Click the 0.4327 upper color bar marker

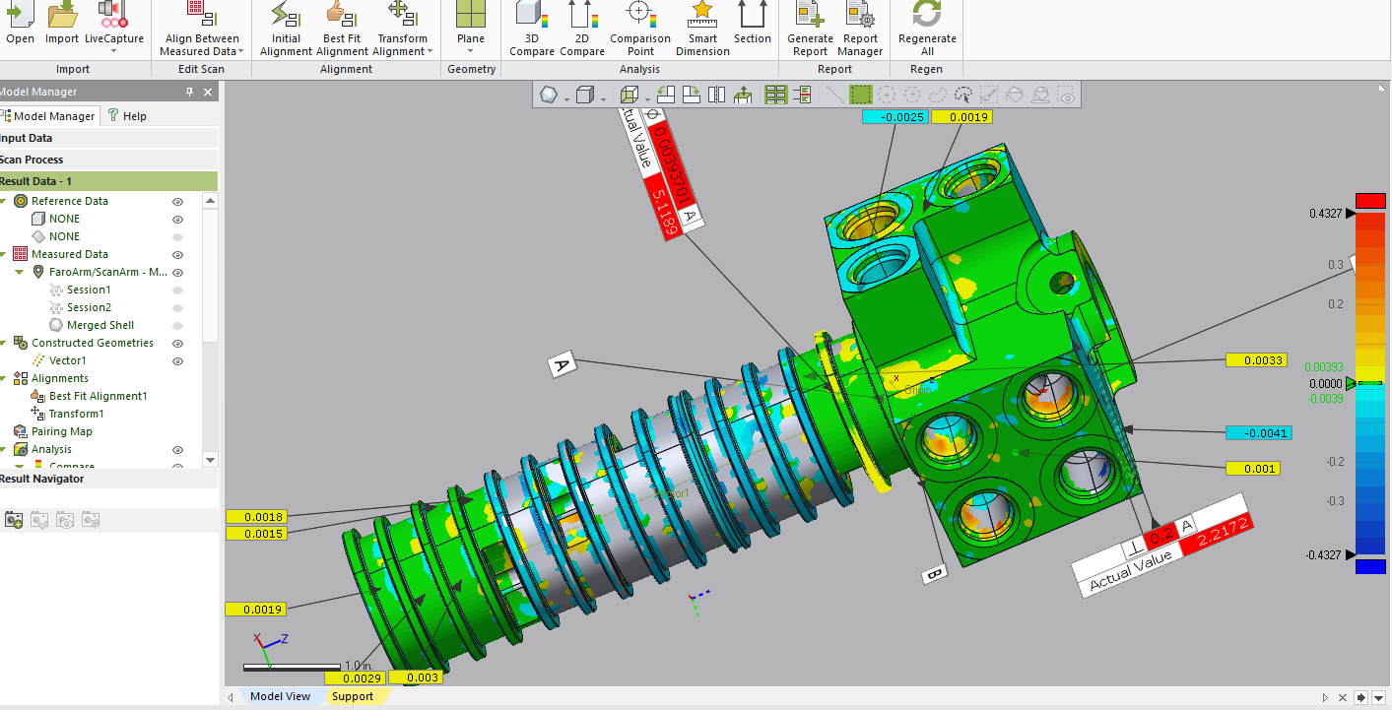[x=1352, y=214]
